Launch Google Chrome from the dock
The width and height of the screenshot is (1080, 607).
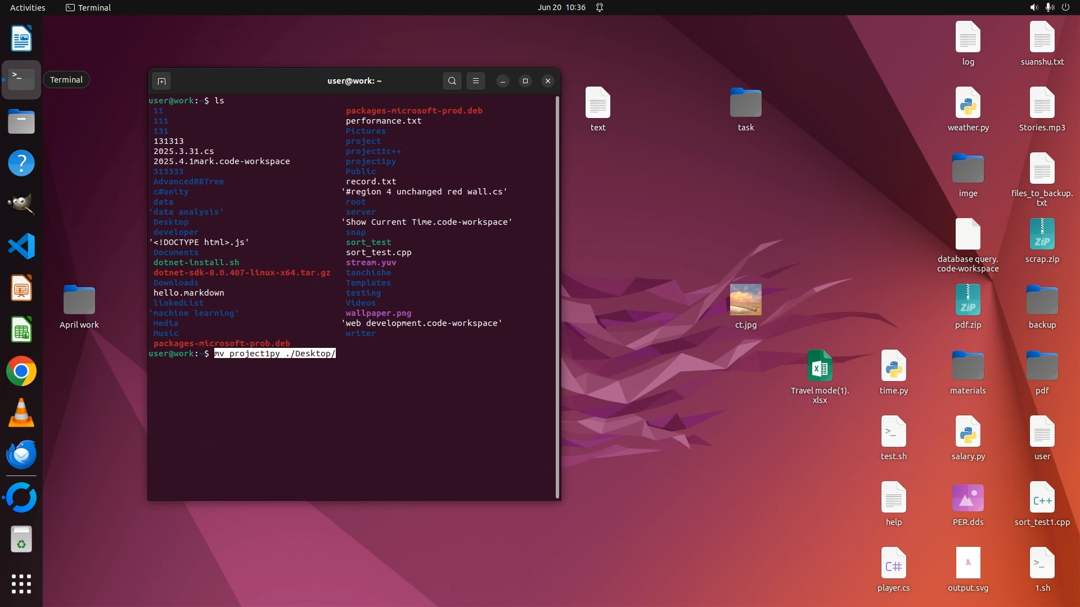tap(21, 372)
